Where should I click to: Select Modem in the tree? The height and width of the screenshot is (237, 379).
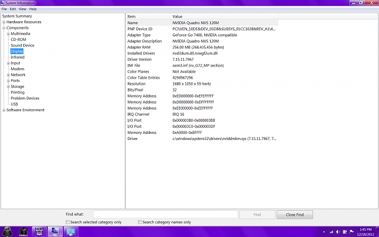(x=17, y=69)
